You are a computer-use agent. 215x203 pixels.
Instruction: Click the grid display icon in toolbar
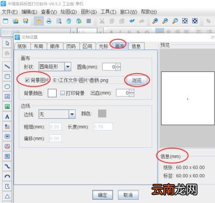(89, 21)
